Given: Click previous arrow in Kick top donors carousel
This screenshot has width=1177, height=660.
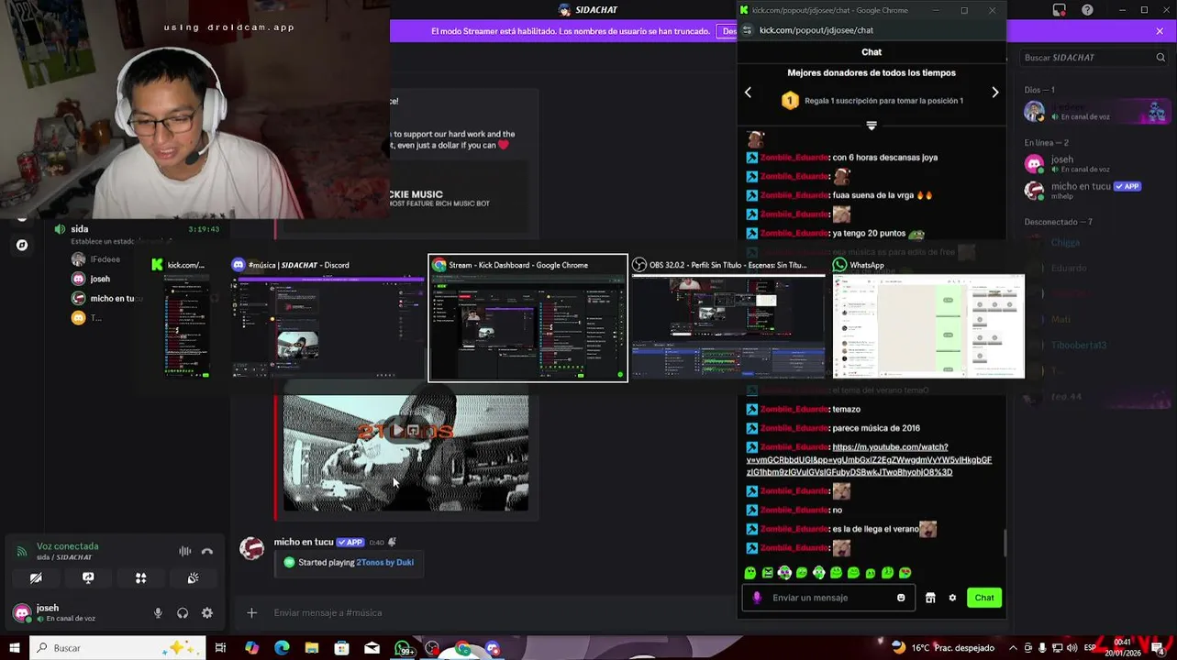Looking at the screenshot, I should click(748, 92).
